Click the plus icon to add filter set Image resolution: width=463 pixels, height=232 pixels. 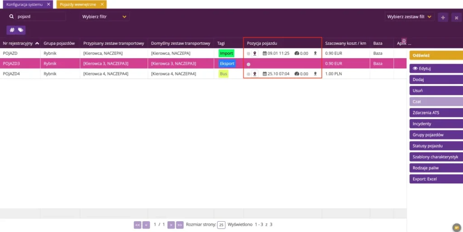tap(443, 18)
